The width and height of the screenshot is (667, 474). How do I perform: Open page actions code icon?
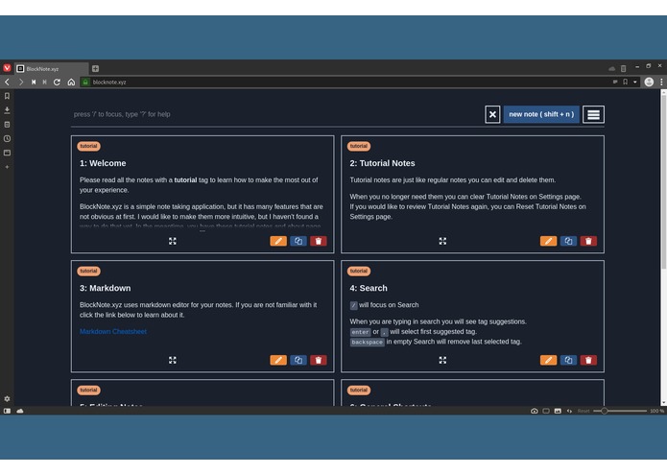coord(569,411)
